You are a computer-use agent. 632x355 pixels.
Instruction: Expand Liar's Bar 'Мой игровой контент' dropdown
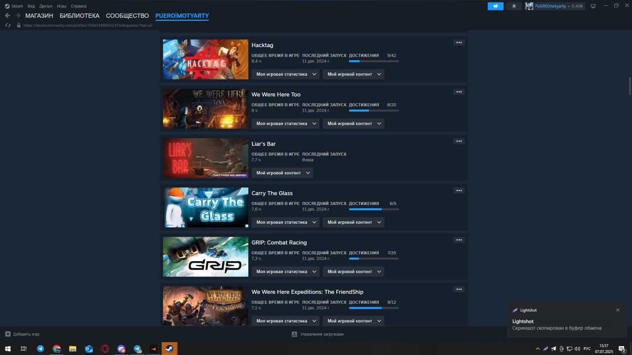[282, 173]
